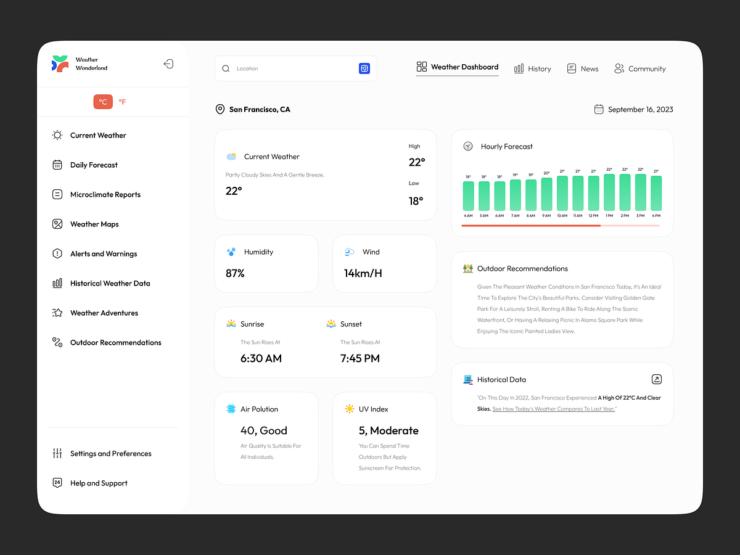Switch temperature unit to Fahrenheit
740x555 pixels.
point(122,102)
